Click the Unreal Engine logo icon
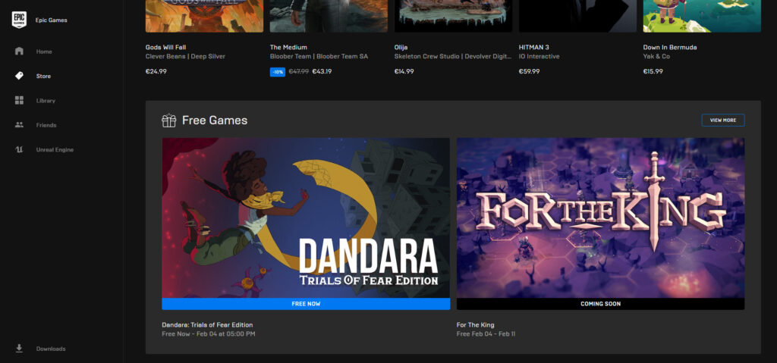Viewport: 777px width, 363px height. [x=19, y=149]
